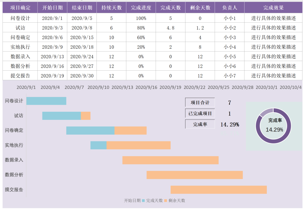The width and height of the screenshot is (303, 210).
Task: Select the 开始日期 table header cell
Action: (52, 8)
